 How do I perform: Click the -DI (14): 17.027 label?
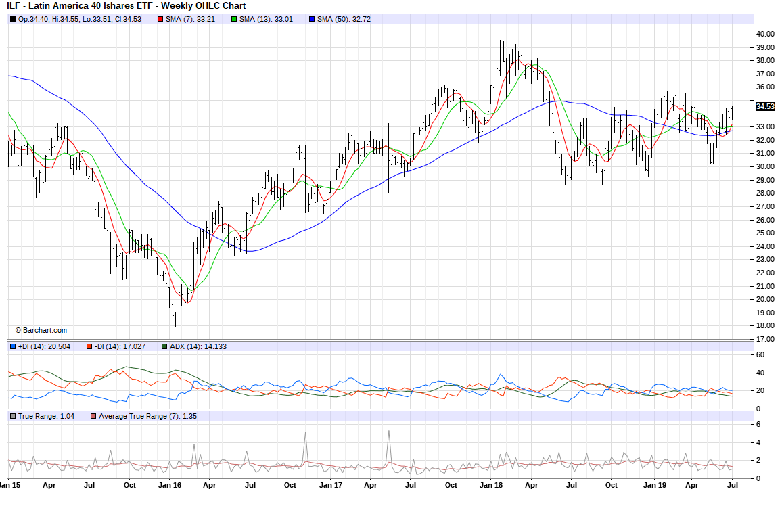pyautogui.click(x=120, y=346)
